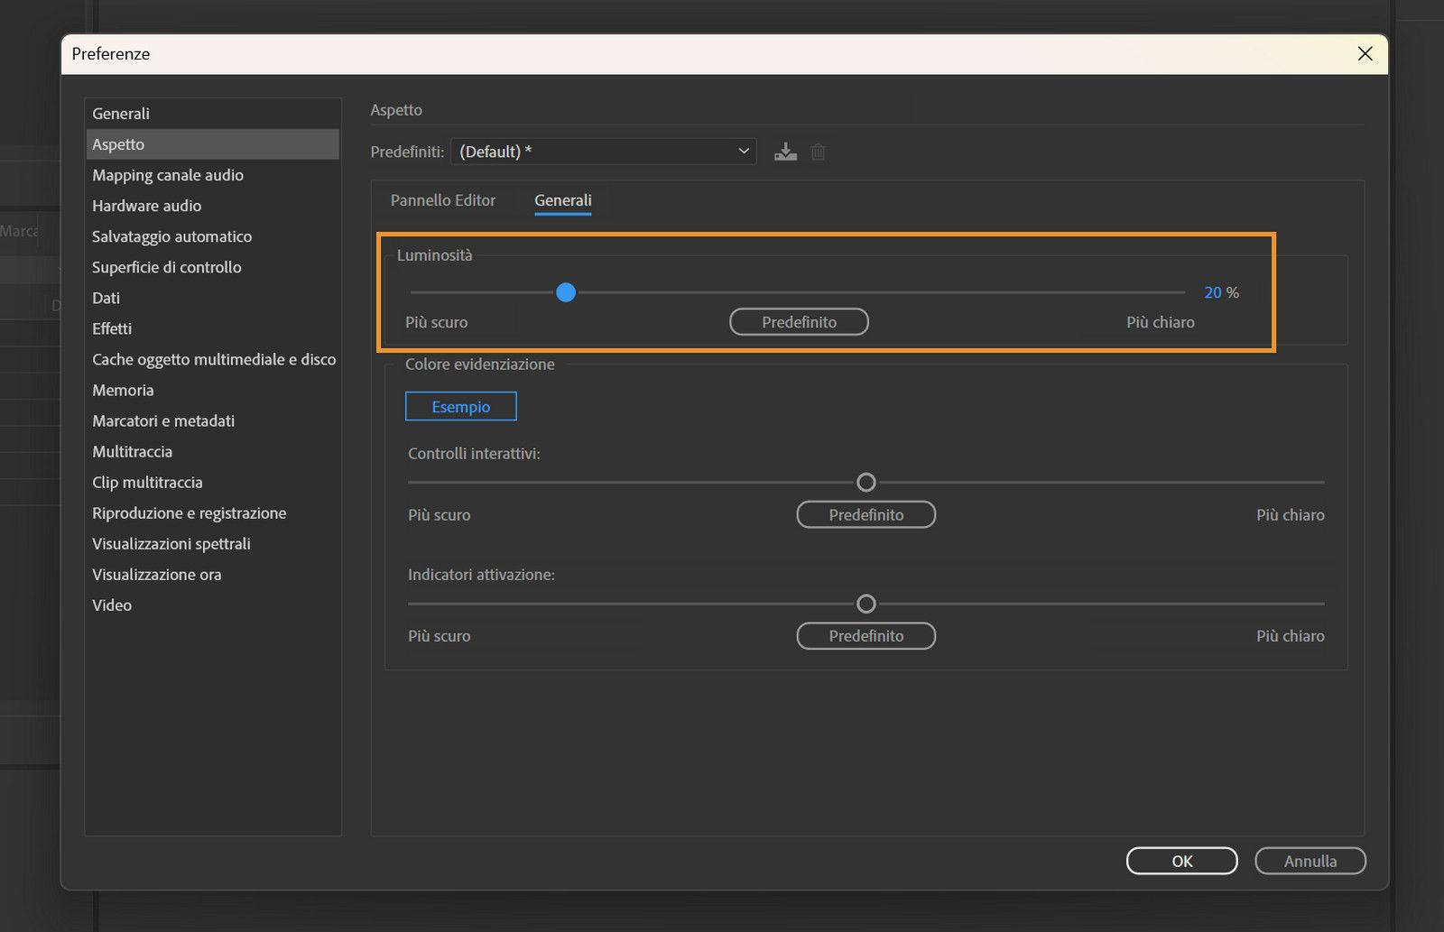Click the Esempio highlight color swatch

click(460, 407)
